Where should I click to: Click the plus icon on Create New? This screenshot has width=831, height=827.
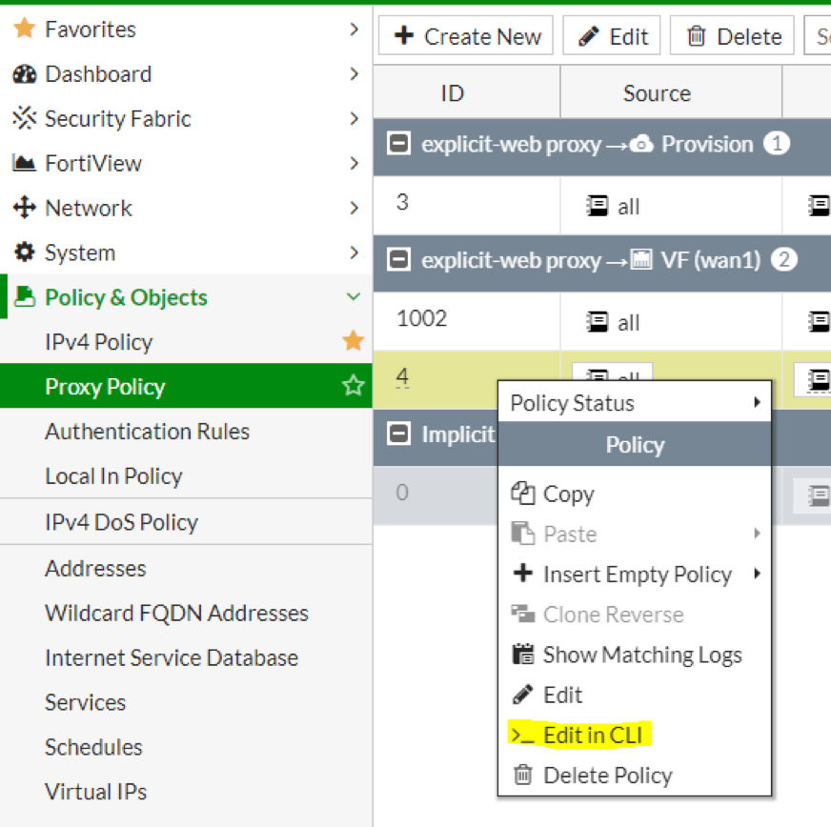coord(404,35)
